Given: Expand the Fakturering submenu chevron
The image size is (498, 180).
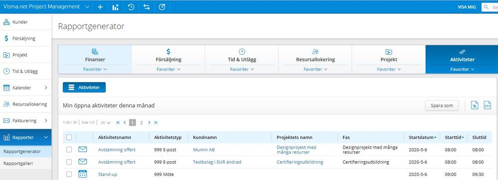Looking at the screenshot, I should [x=46, y=121].
